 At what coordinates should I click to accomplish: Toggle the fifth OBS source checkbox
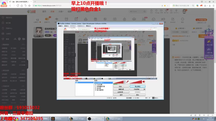coord(96,90)
